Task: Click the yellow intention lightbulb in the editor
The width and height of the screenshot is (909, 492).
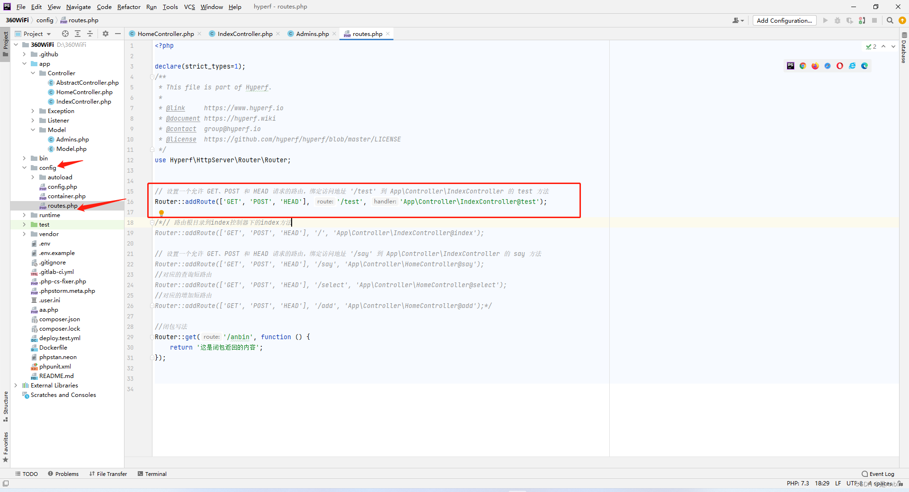Action: [161, 212]
